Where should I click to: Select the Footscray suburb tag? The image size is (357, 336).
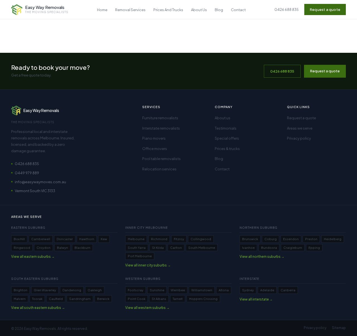tap(136, 290)
